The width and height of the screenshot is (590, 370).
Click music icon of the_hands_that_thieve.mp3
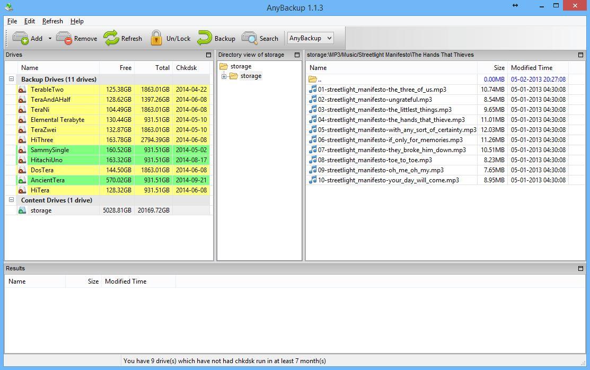[x=313, y=119]
